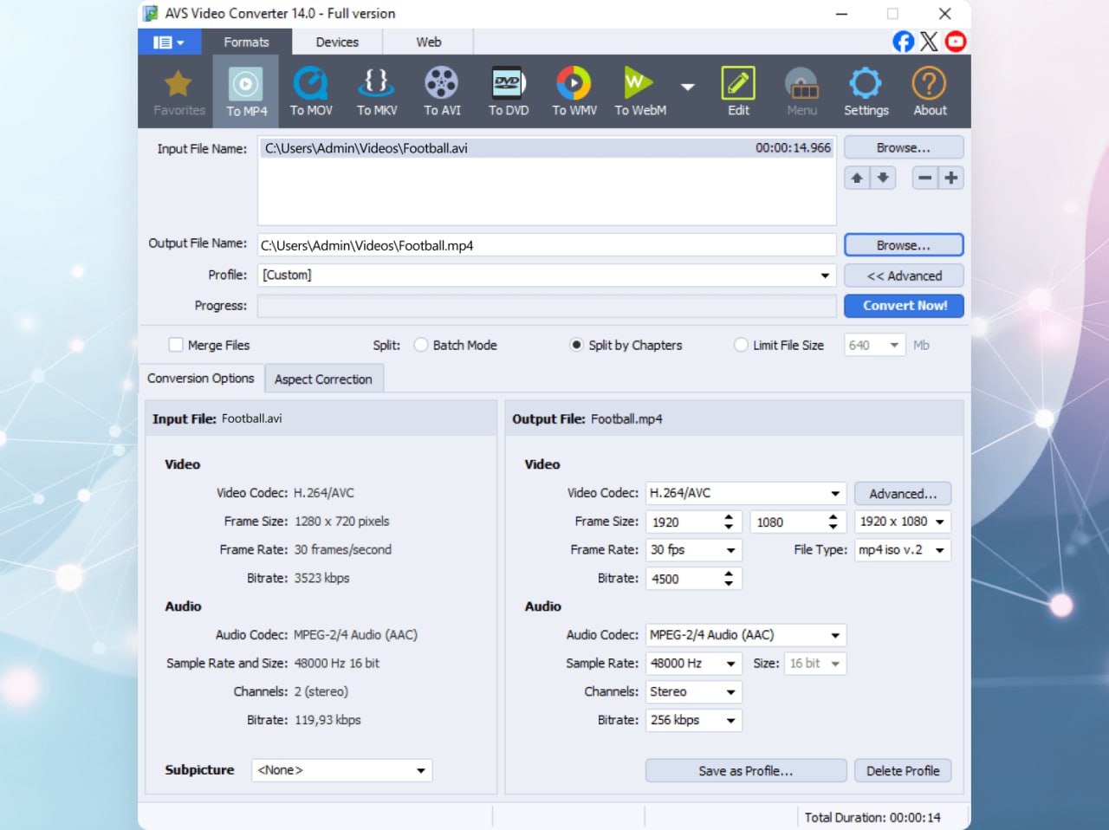Enable Limit File Size splitting
Image resolution: width=1109 pixels, height=830 pixels.
tap(741, 344)
